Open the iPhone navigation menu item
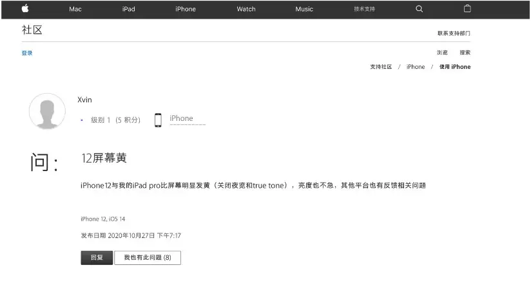This screenshot has height=292, width=531. click(x=186, y=9)
